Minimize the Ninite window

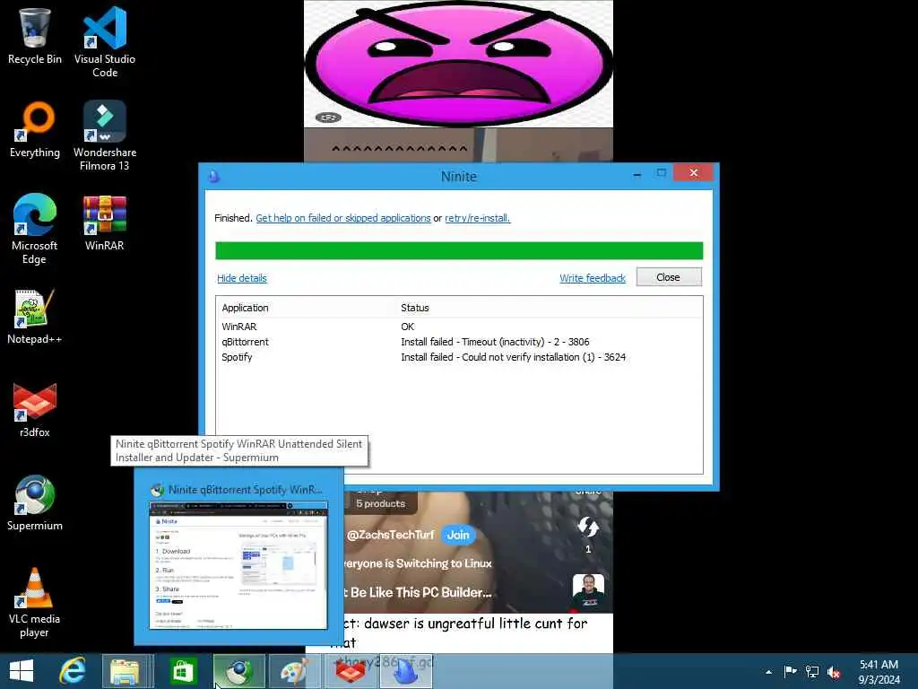[x=637, y=175]
